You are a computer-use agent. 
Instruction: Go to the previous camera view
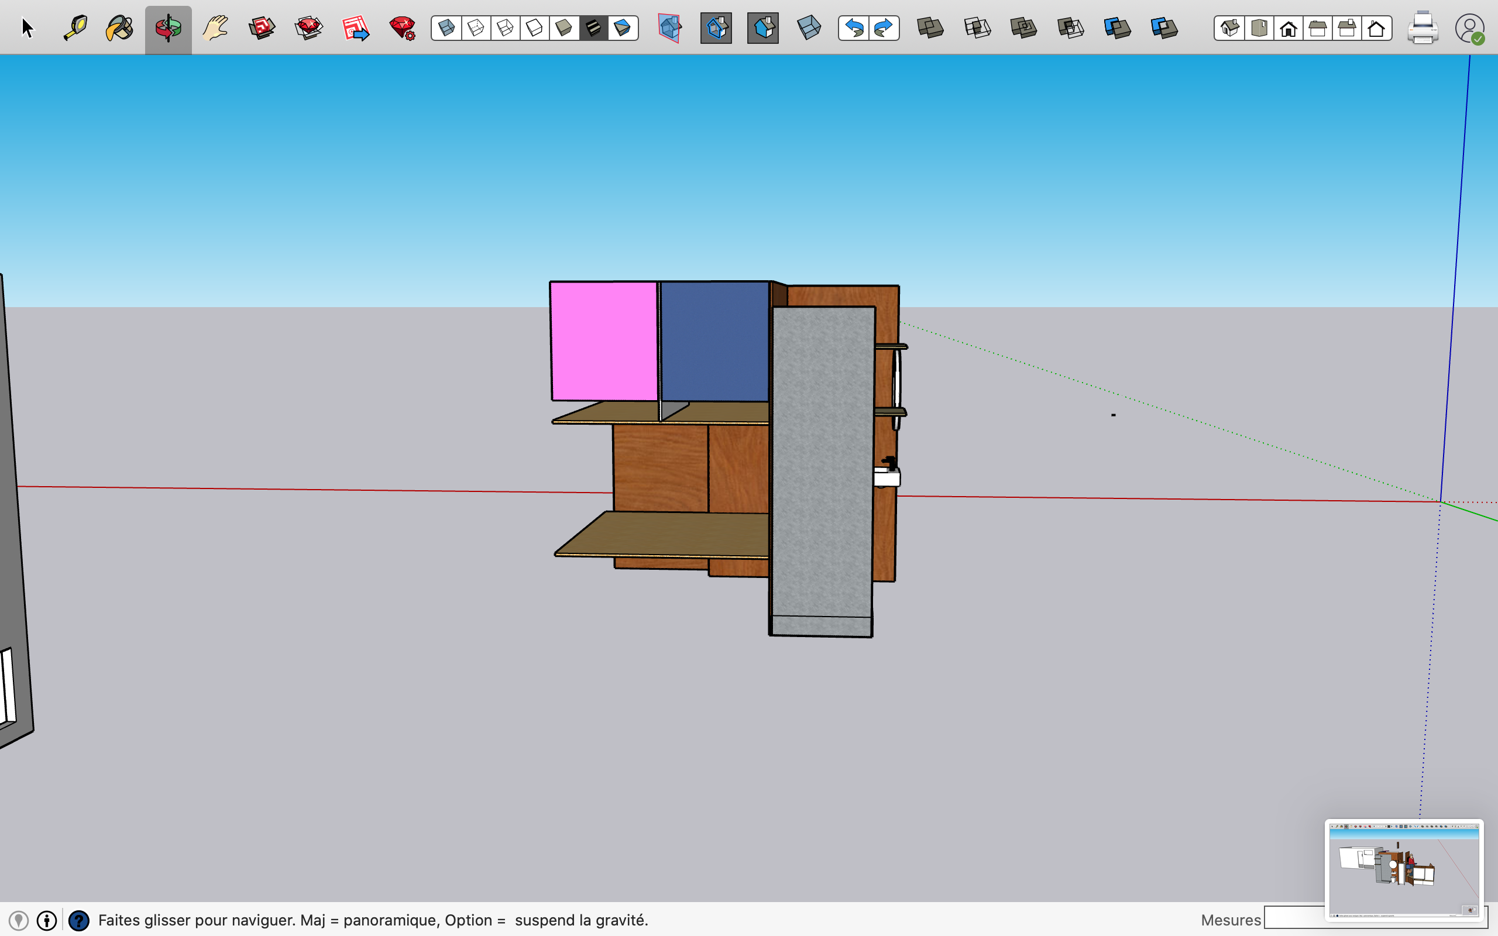854,29
